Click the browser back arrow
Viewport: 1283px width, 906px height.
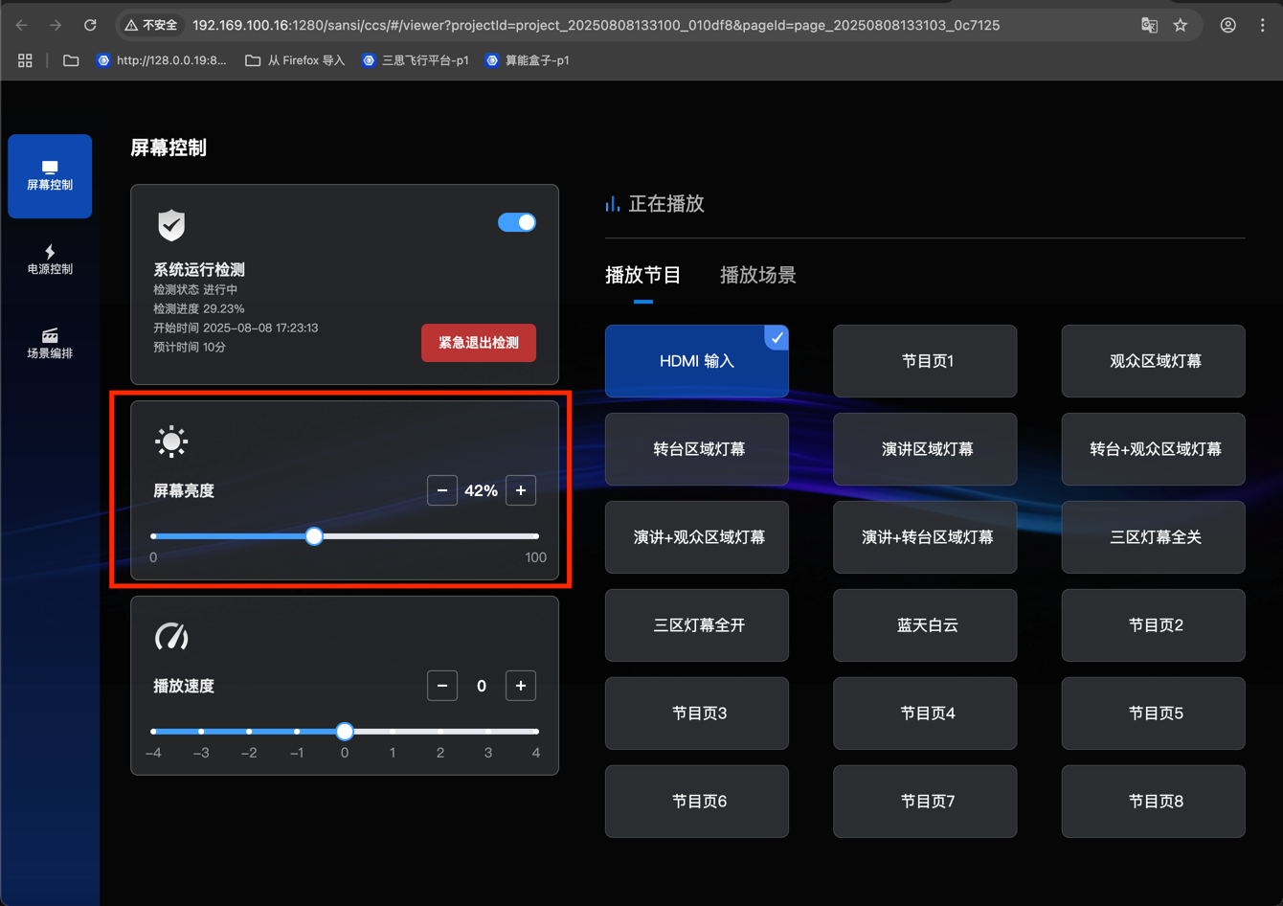pos(22,25)
